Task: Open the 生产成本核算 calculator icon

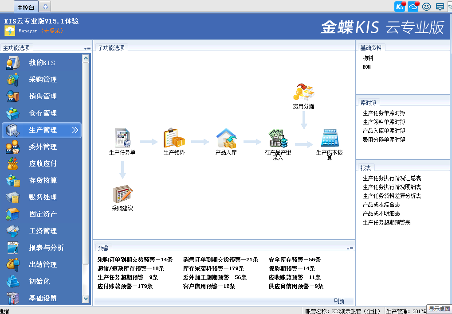Action: (x=330, y=138)
